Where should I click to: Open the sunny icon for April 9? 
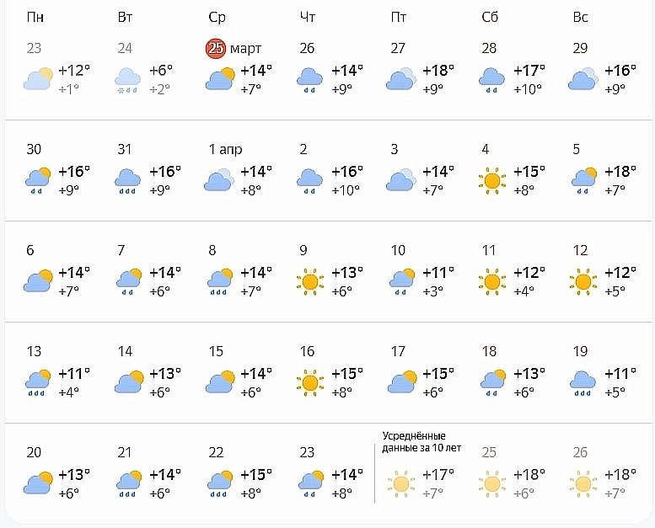(310, 280)
